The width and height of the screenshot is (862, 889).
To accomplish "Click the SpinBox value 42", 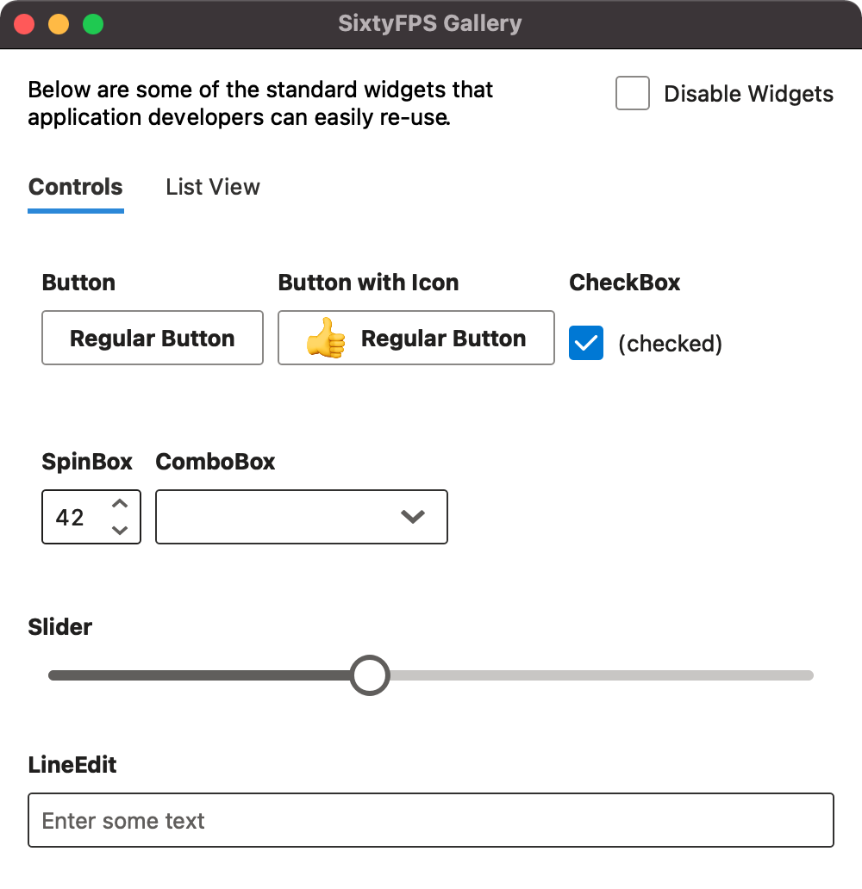I will (70, 517).
